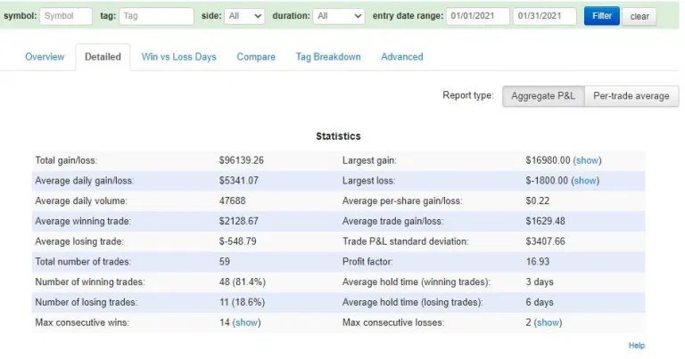Image resolution: width=685 pixels, height=359 pixels.
Task: Click winning trades value 48 (81.4%)
Action: 242,282
